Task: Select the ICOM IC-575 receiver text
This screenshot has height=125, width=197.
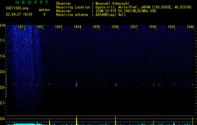Action: (126, 11)
